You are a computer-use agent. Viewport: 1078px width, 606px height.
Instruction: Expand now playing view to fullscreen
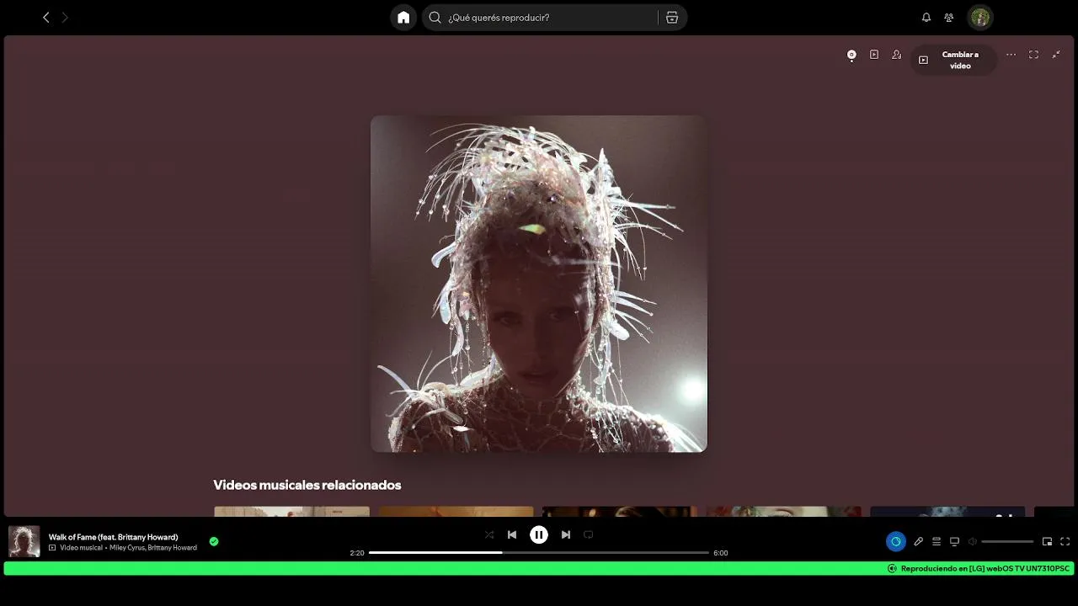point(1033,55)
